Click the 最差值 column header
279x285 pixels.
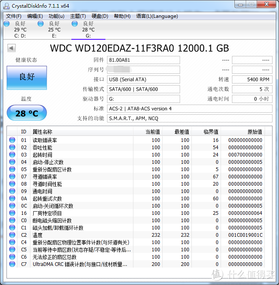coord(177,132)
